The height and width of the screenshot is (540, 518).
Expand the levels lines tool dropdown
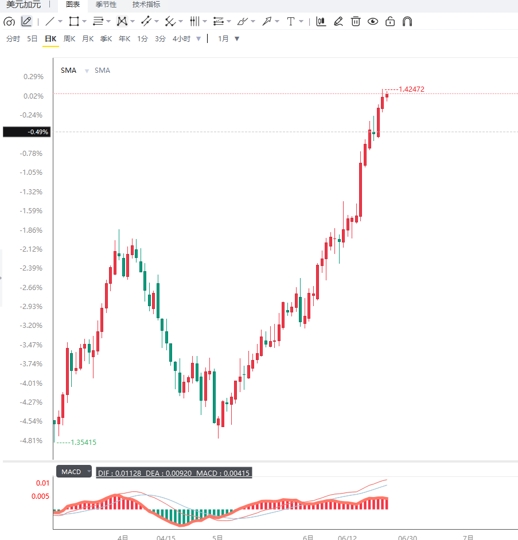108,21
